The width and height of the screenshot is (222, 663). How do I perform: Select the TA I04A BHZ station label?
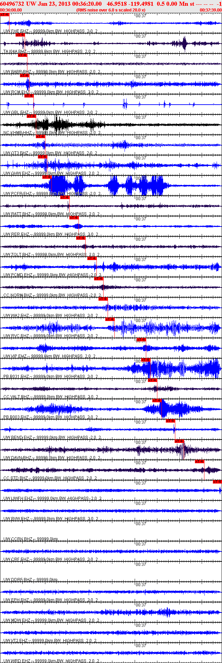click(x=15, y=51)
